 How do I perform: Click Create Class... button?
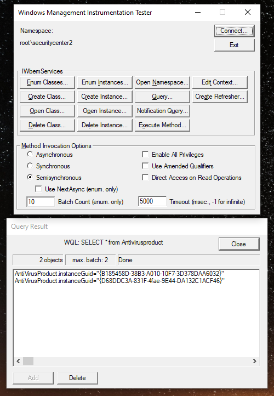pos(47,97)
